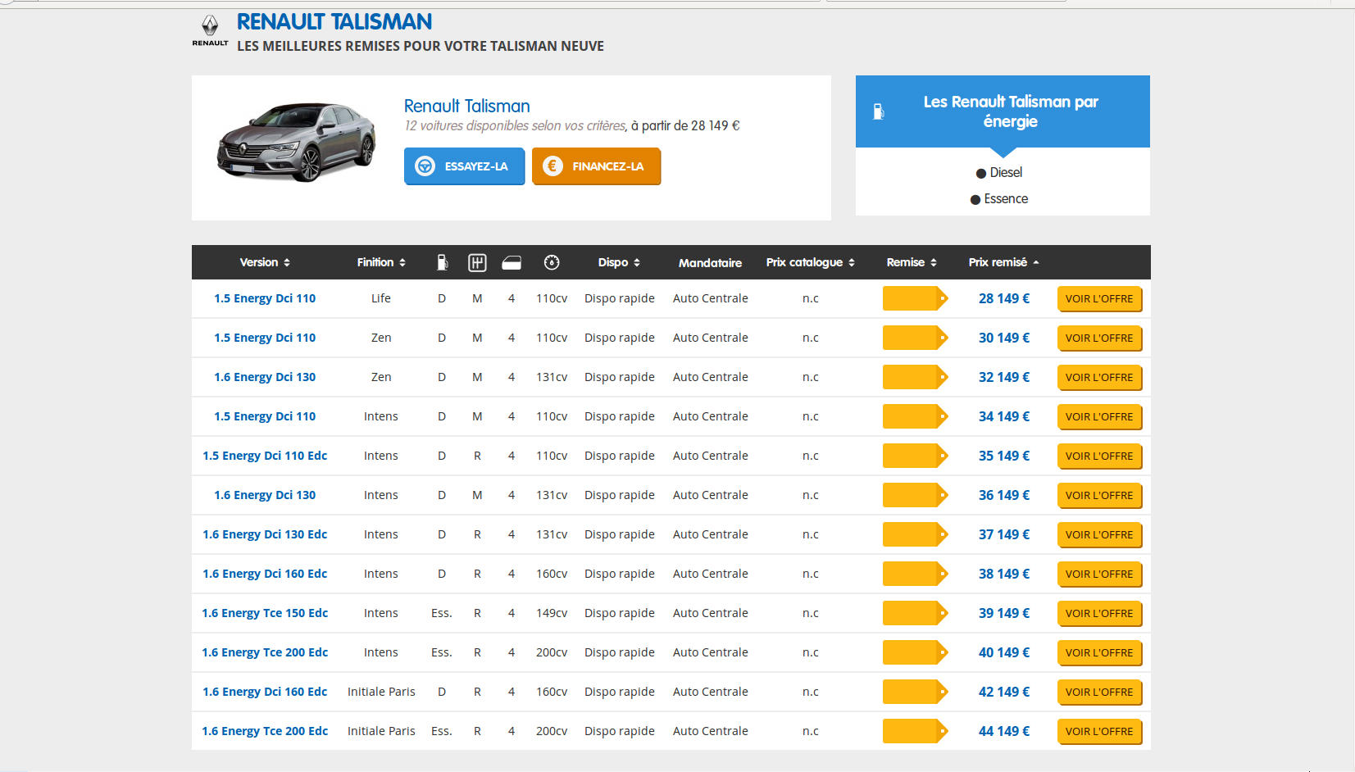Click discount tag for 39 149 € row
Image resolution: width=1355 pixels, height=772 pixels.
916,613
